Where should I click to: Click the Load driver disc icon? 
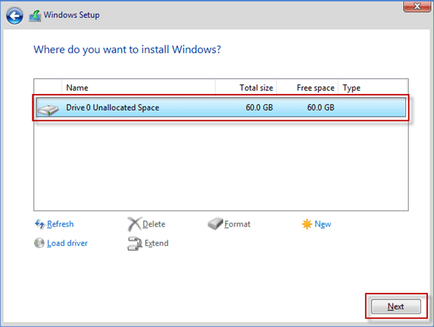click(39, 243)
